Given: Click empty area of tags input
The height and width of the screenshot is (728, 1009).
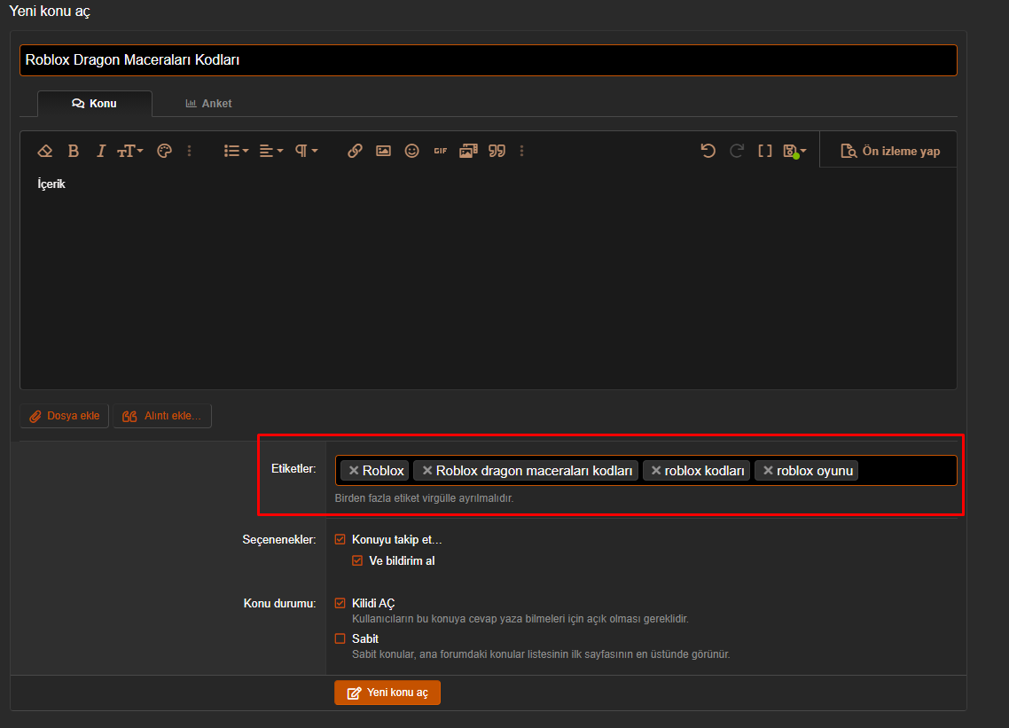Looking at the screenshot, I should point(907,471).
